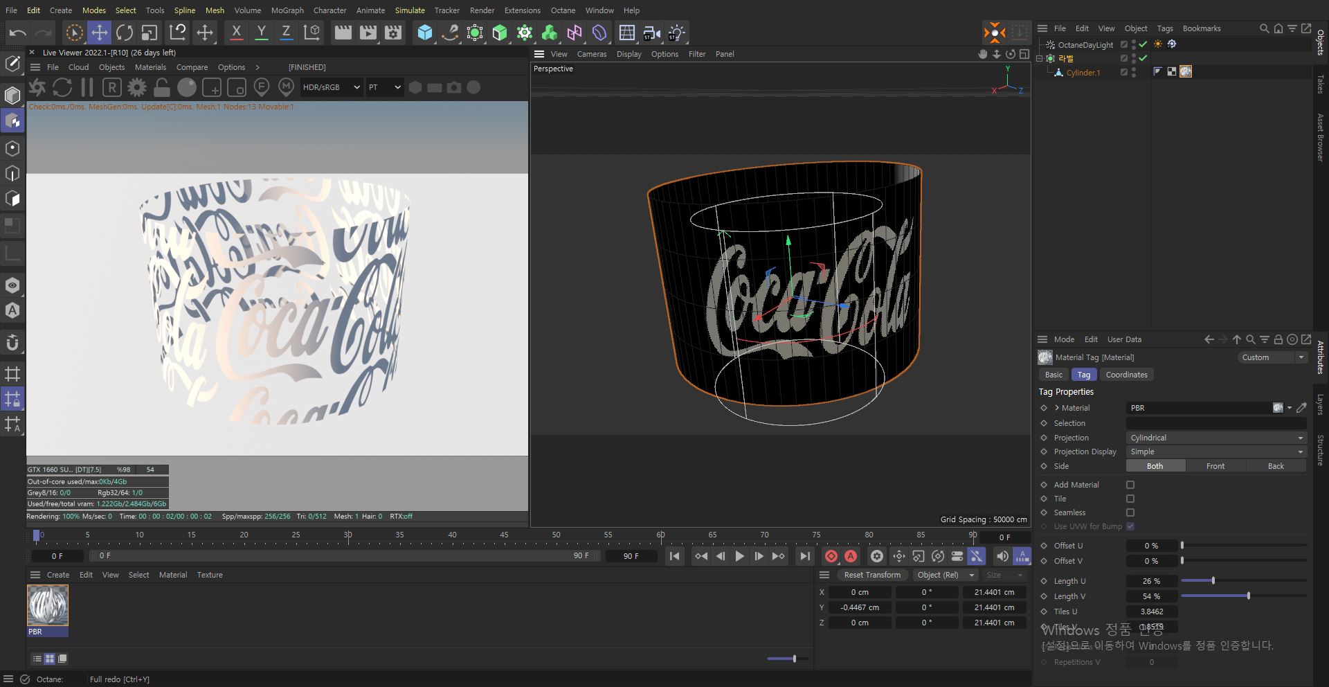Click the Reset Transform button
This screenshot has width=1329, height=687.
tap(872, 575)
